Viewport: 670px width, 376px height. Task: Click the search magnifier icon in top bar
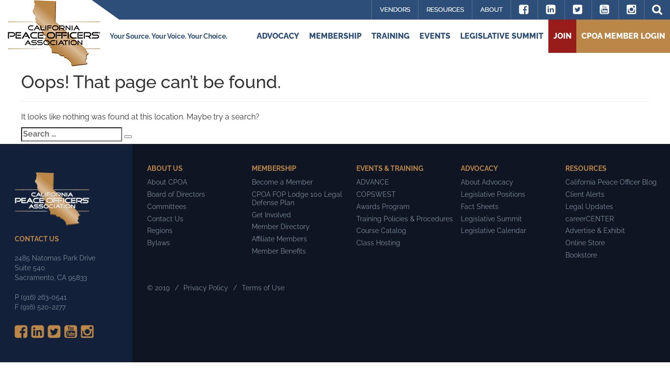point(657,10)
